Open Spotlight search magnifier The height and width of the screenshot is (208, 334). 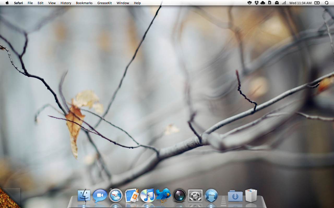tap(326, 3)
